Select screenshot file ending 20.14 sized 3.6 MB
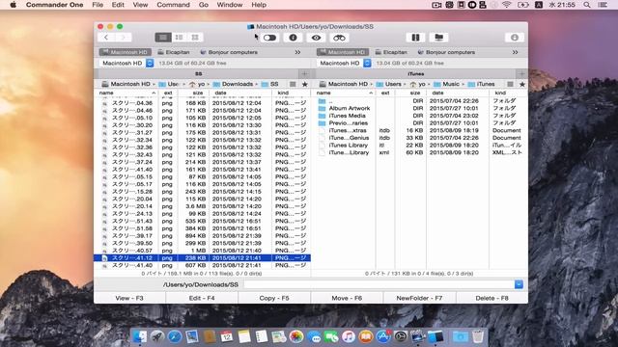Image resolution: width=618 pixels, height=347 pixels. point(202,206)
